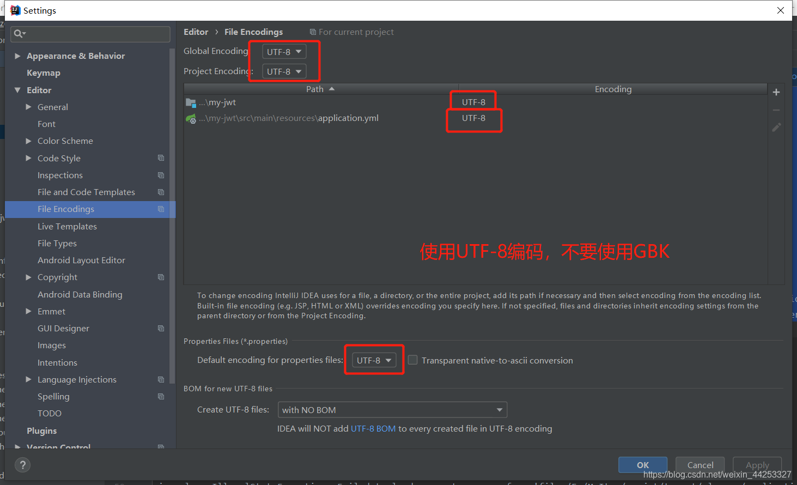Click the search magnifier icon
The height and width of the screenshot is (485, 797).
(x=20, y=34)
